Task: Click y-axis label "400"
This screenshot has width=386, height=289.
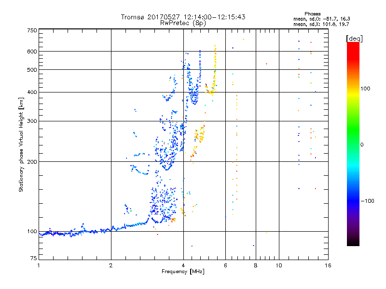Action: click(32, 92)
